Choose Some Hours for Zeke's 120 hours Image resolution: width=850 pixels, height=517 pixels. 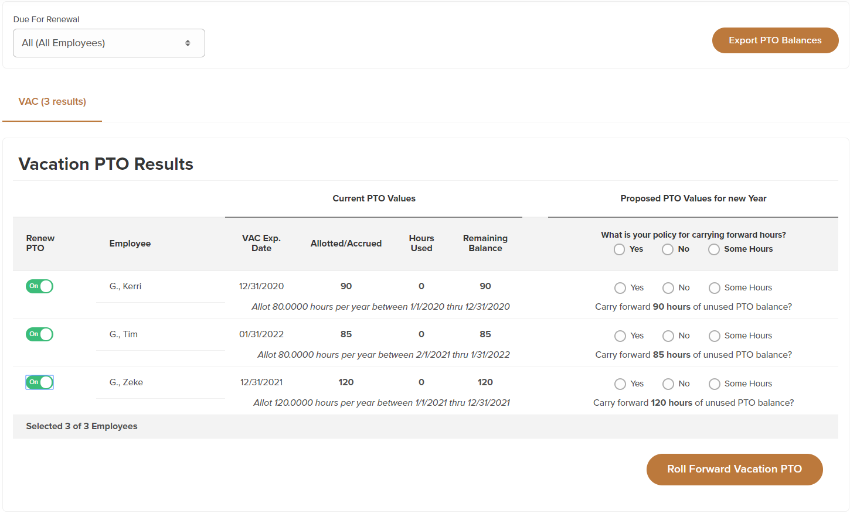point(714,384)
